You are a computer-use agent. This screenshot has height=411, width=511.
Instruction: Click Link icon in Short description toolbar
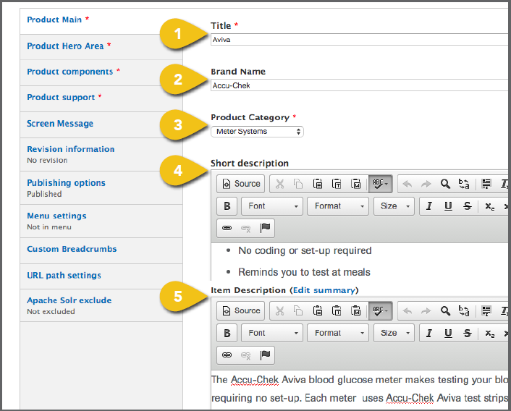[x=227, y=228]
